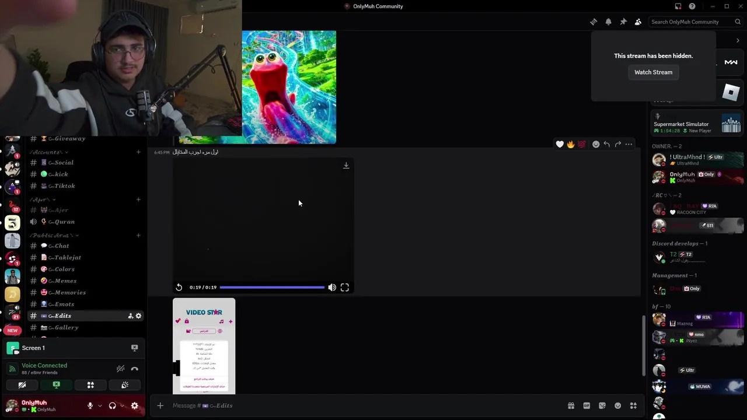Image resolution: width=747 pixels, height=420 pixels.
Task: Toggle the member list icon
Action: coord(638,22)
